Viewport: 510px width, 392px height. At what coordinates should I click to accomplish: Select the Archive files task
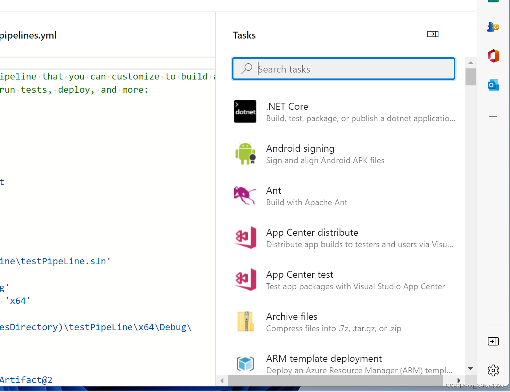[344, 322]
